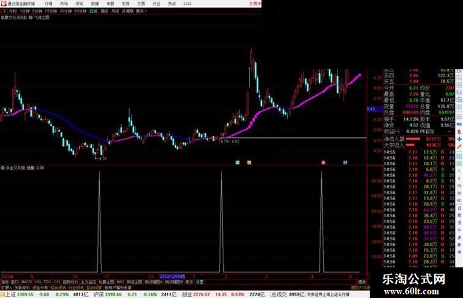This screenshot has height=298, width=463.
Task: Click the 通达信 app logo icon
Action: point(3,3)
